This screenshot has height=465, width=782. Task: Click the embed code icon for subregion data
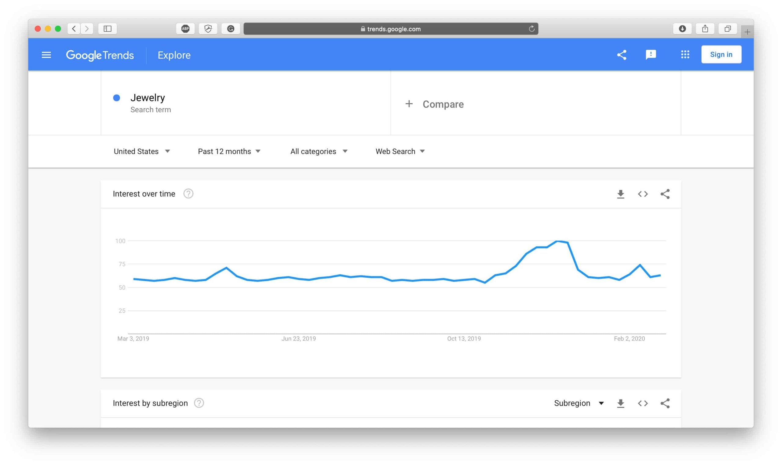(x=643, y=403)
